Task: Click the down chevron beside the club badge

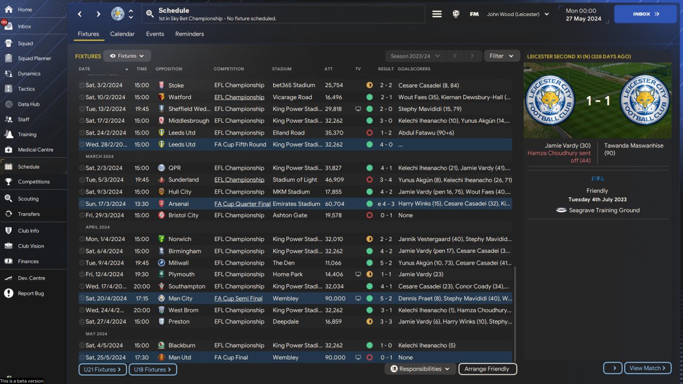Action: [x=131, y=18]
